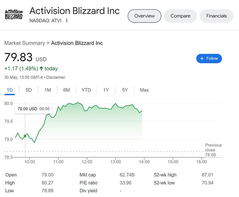Viewport: 239px width, 197px height.
Task: View the YTD chart range
Action: click(86, 90)
